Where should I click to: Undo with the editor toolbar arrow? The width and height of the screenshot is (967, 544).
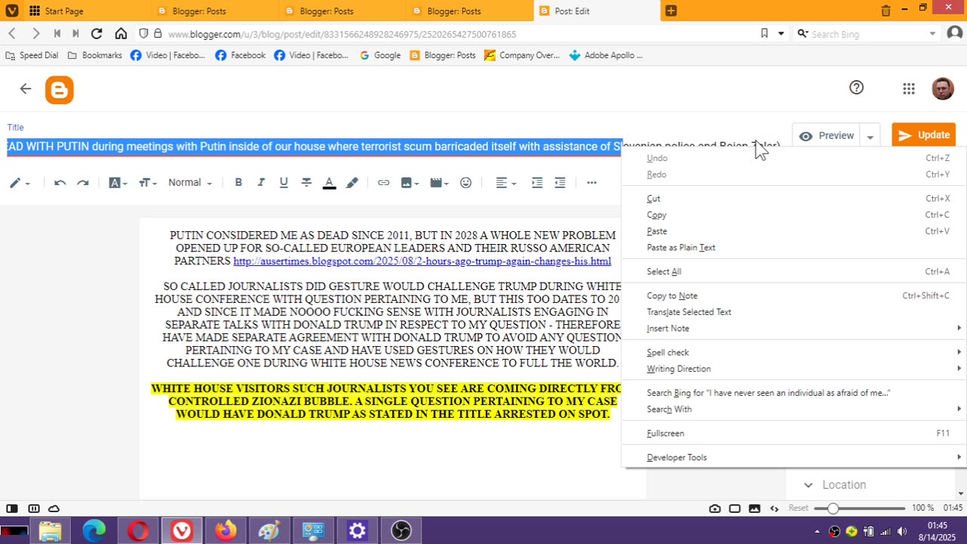[x=60, y=183]
